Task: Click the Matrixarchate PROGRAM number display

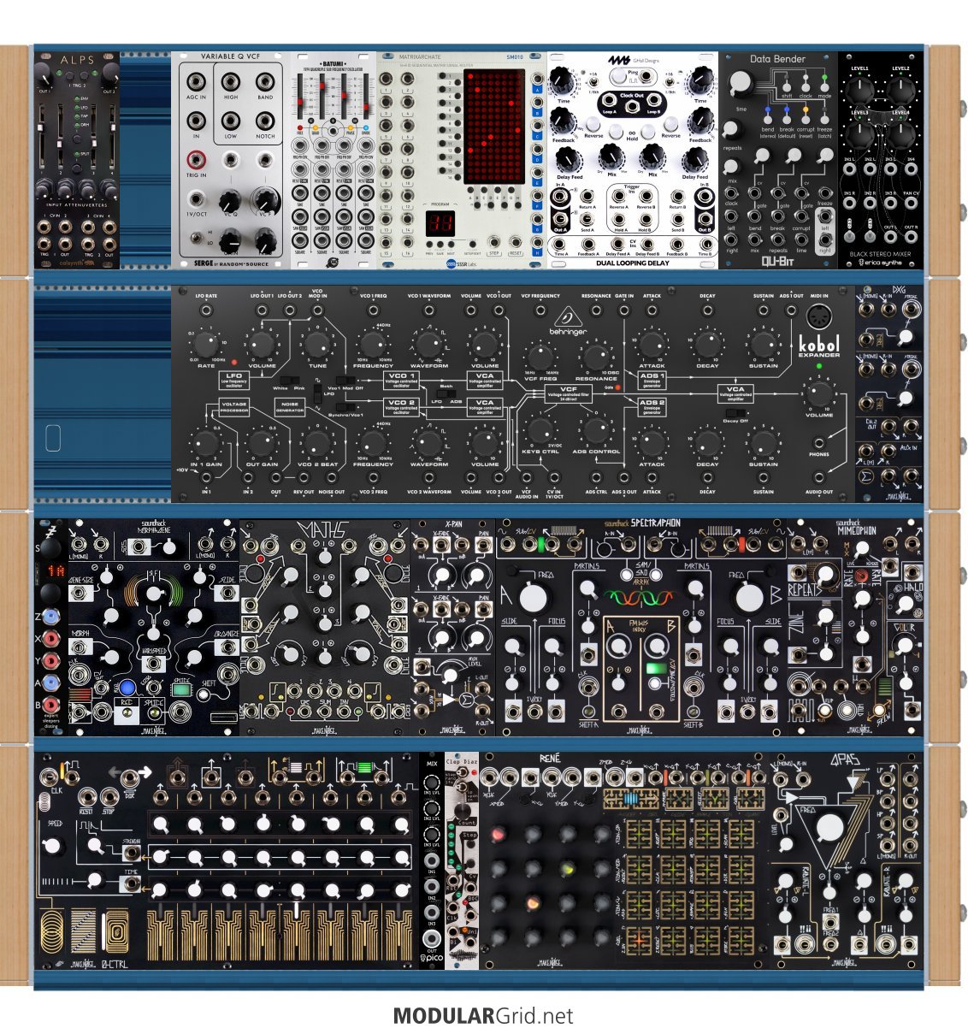Action: pyautogui.click(x=440, y=223)
